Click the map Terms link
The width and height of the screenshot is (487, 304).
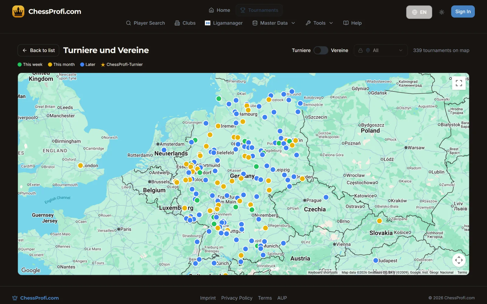click(x=462, y=272)
